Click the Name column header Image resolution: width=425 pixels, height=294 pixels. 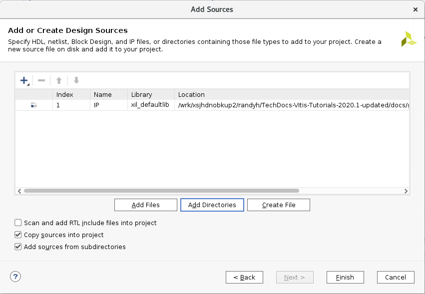click(109, 94)
